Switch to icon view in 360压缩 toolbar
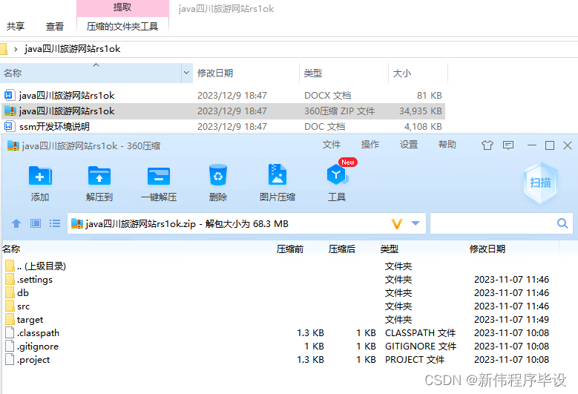This screenshot has width=578, height=394. click(x=36, y=223)
